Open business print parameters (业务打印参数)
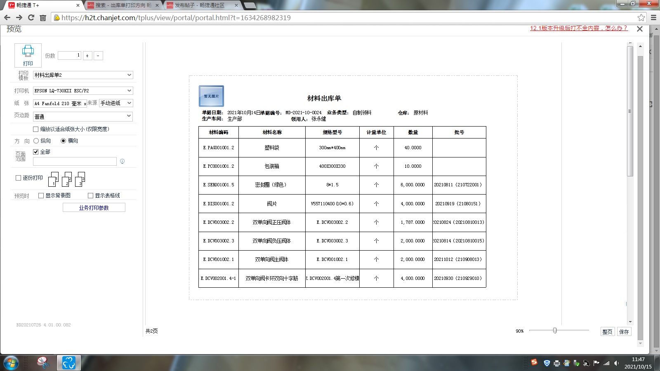The width and height of the screenshot is (660, 371). pyautogui.click(x=94, y=208)
